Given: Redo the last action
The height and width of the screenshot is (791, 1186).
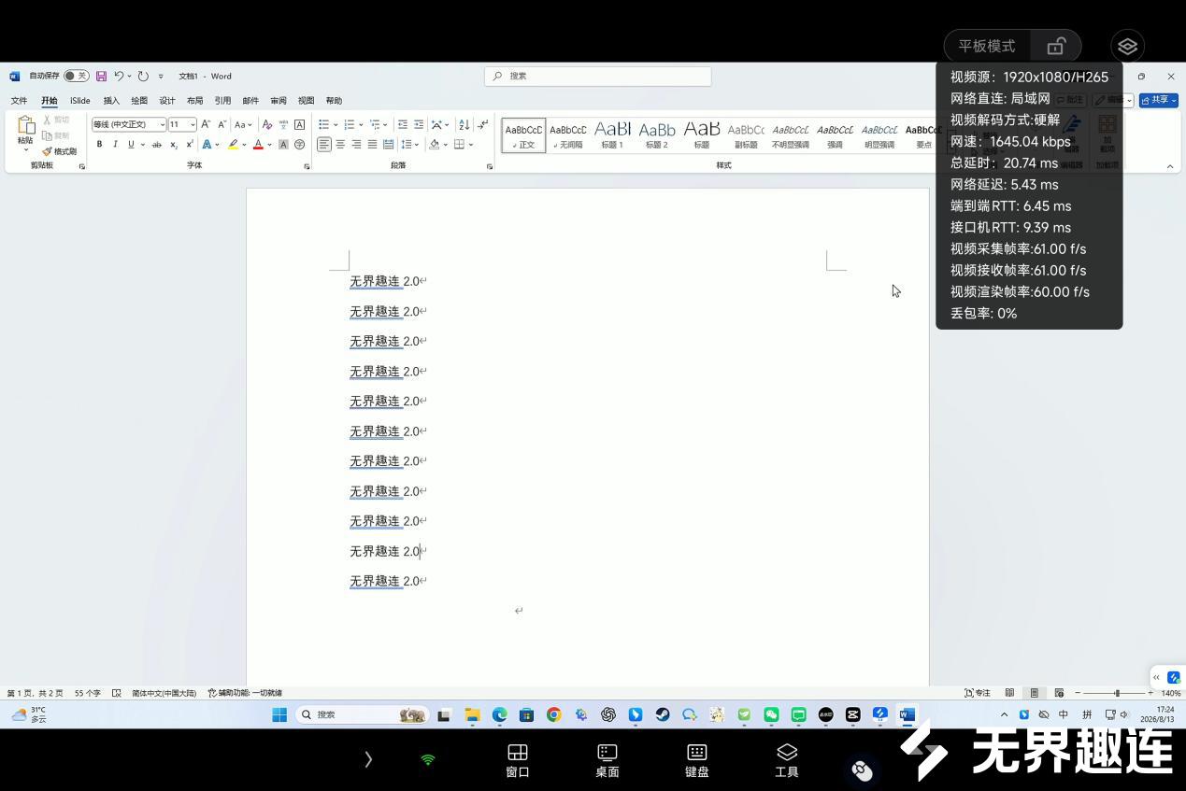Looking at the screenshot, I should pos(143,77).
